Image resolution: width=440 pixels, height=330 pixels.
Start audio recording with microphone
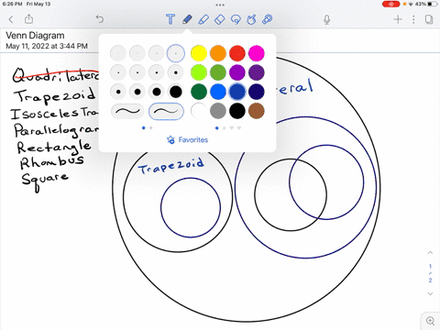pos(327,19)
